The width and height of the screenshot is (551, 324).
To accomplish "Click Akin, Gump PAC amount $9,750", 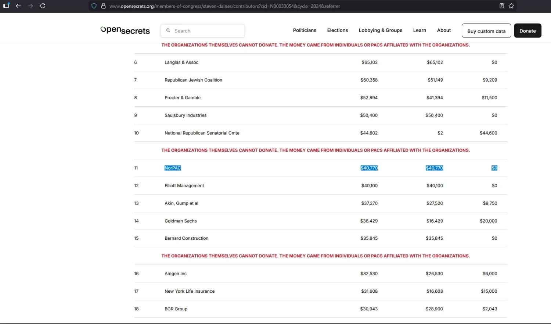I will (x=490, y=203).
